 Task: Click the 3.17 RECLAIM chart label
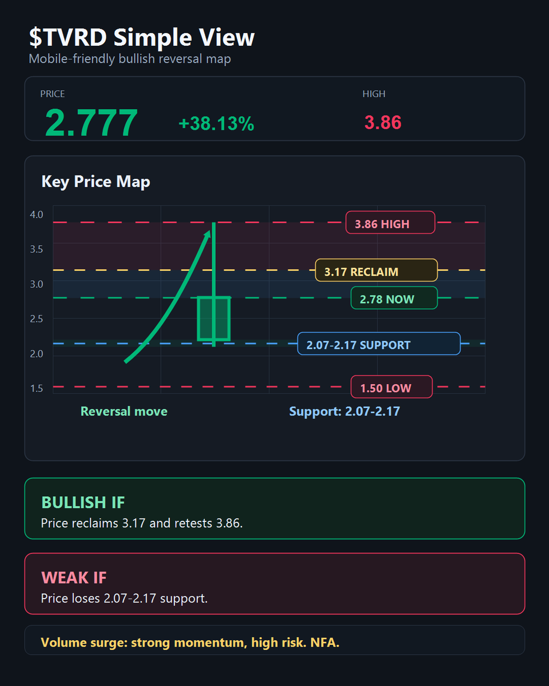[x=376, y=270]
